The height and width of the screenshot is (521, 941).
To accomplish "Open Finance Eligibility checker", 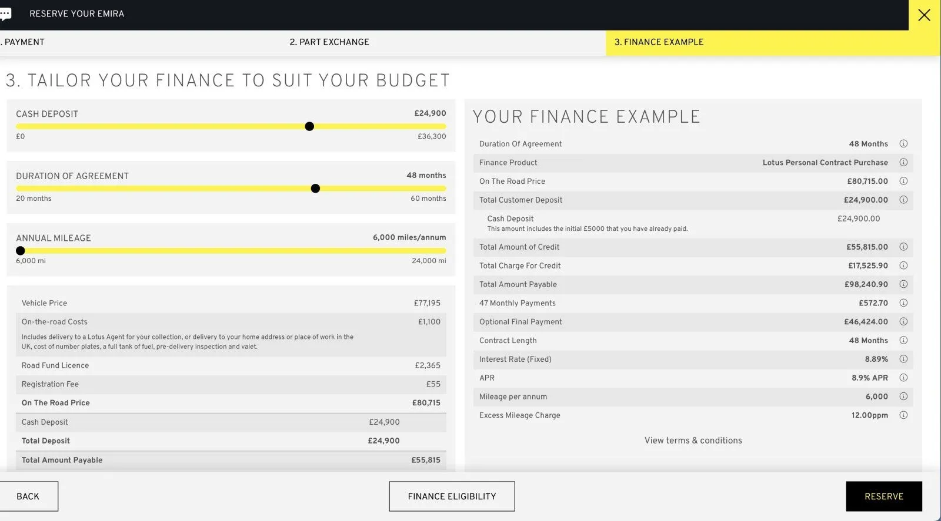I will tap(452, 496).
